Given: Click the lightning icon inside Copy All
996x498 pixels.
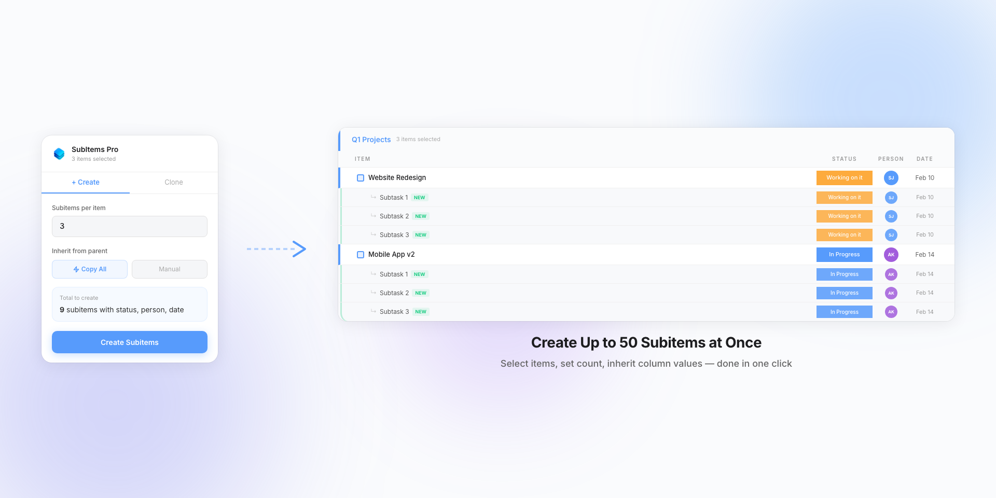Looking at the screenshot, I should (76, 269).
